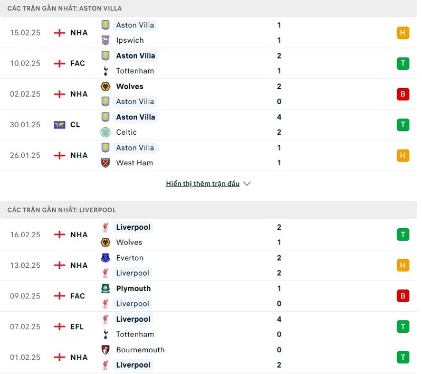
Task: Click the Plymouth club crest
Action: tap(105, 288)
